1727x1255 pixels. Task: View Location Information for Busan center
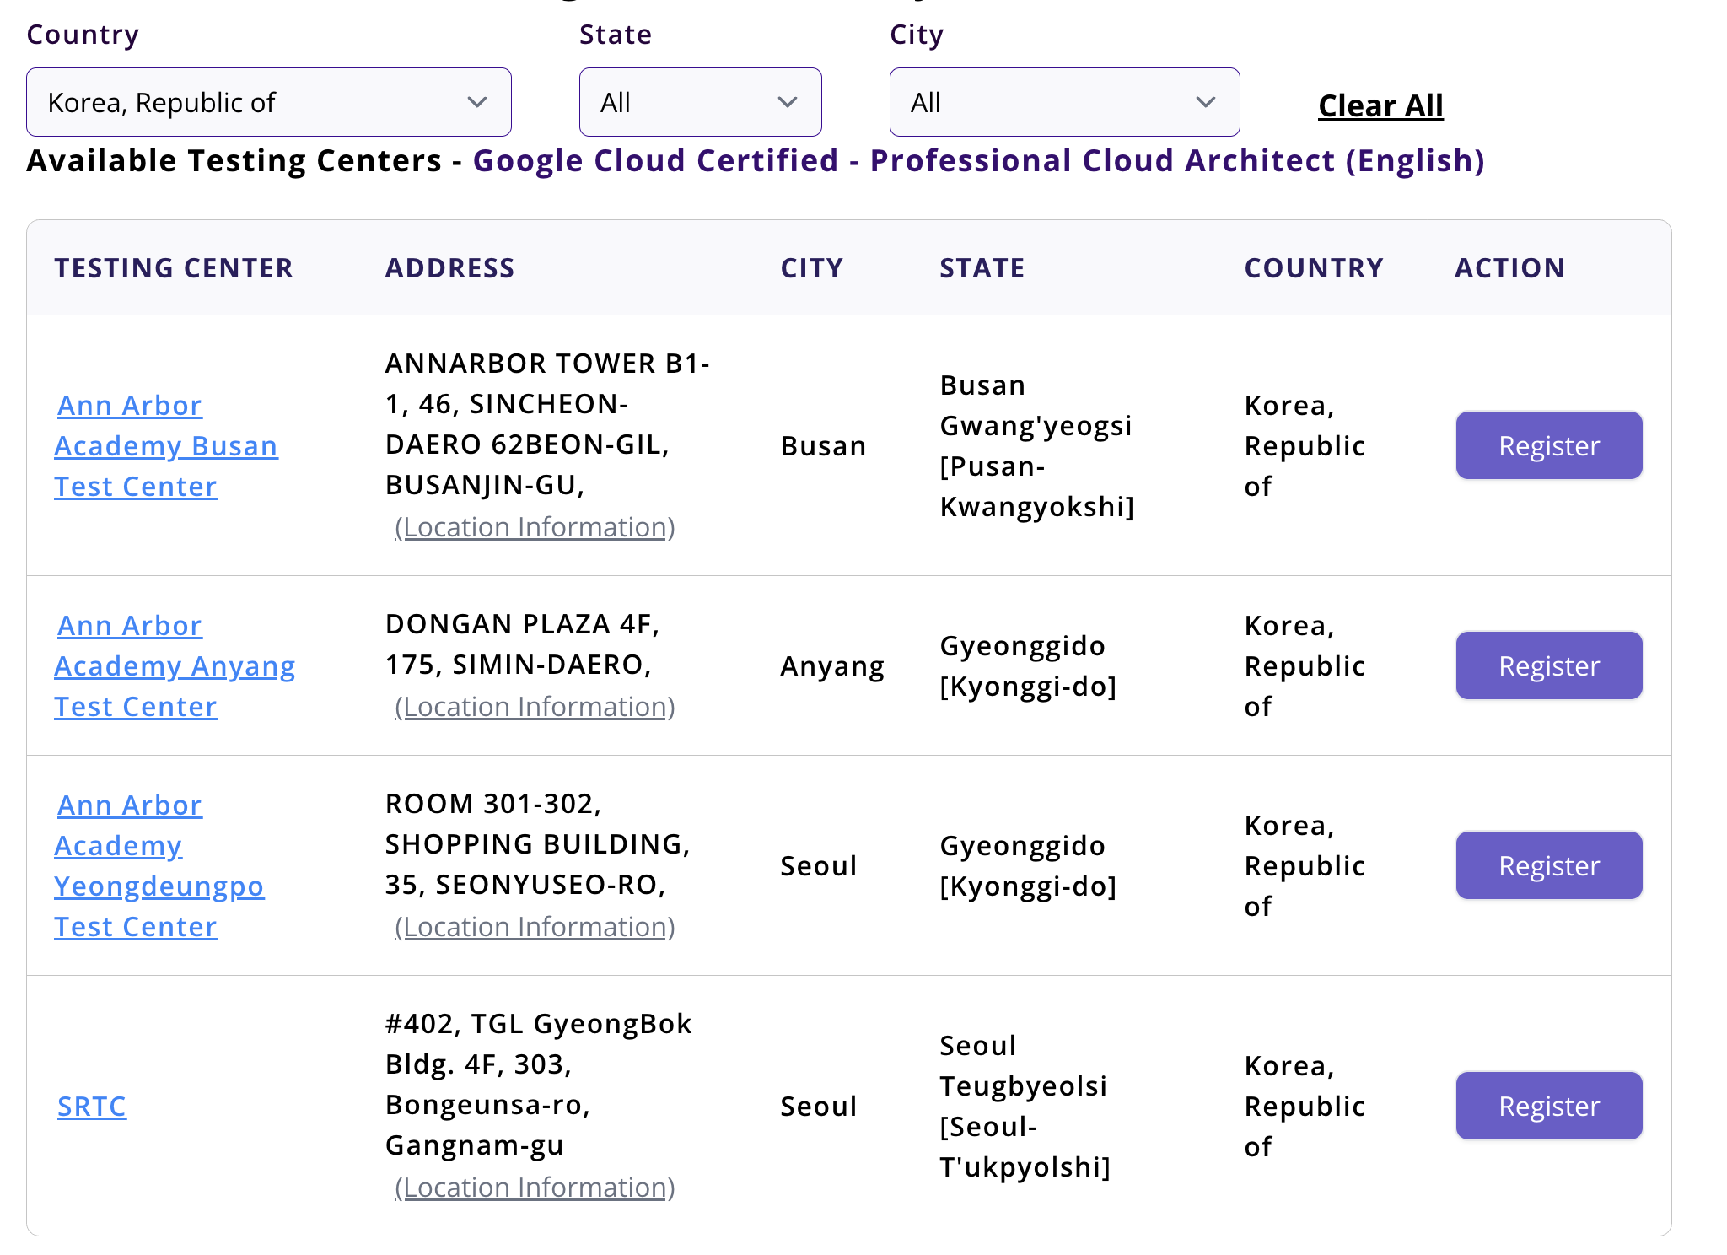coord(535,527)
